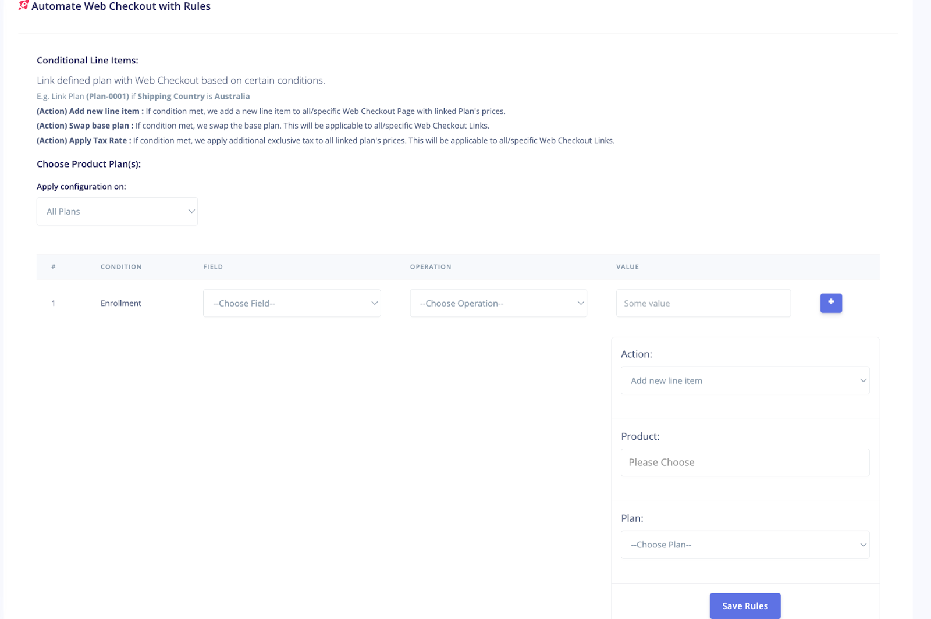Viewport: 931px width, 619px height.
Task: Click the red rocket icon in the header
Action: coord(23,6)
